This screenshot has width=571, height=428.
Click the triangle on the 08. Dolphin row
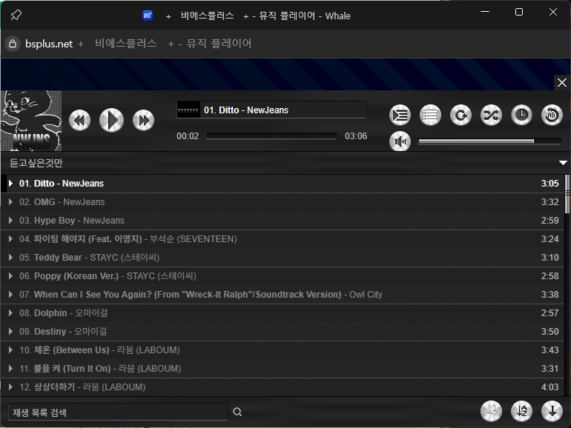pyautogui.click(x=10, y=313)
